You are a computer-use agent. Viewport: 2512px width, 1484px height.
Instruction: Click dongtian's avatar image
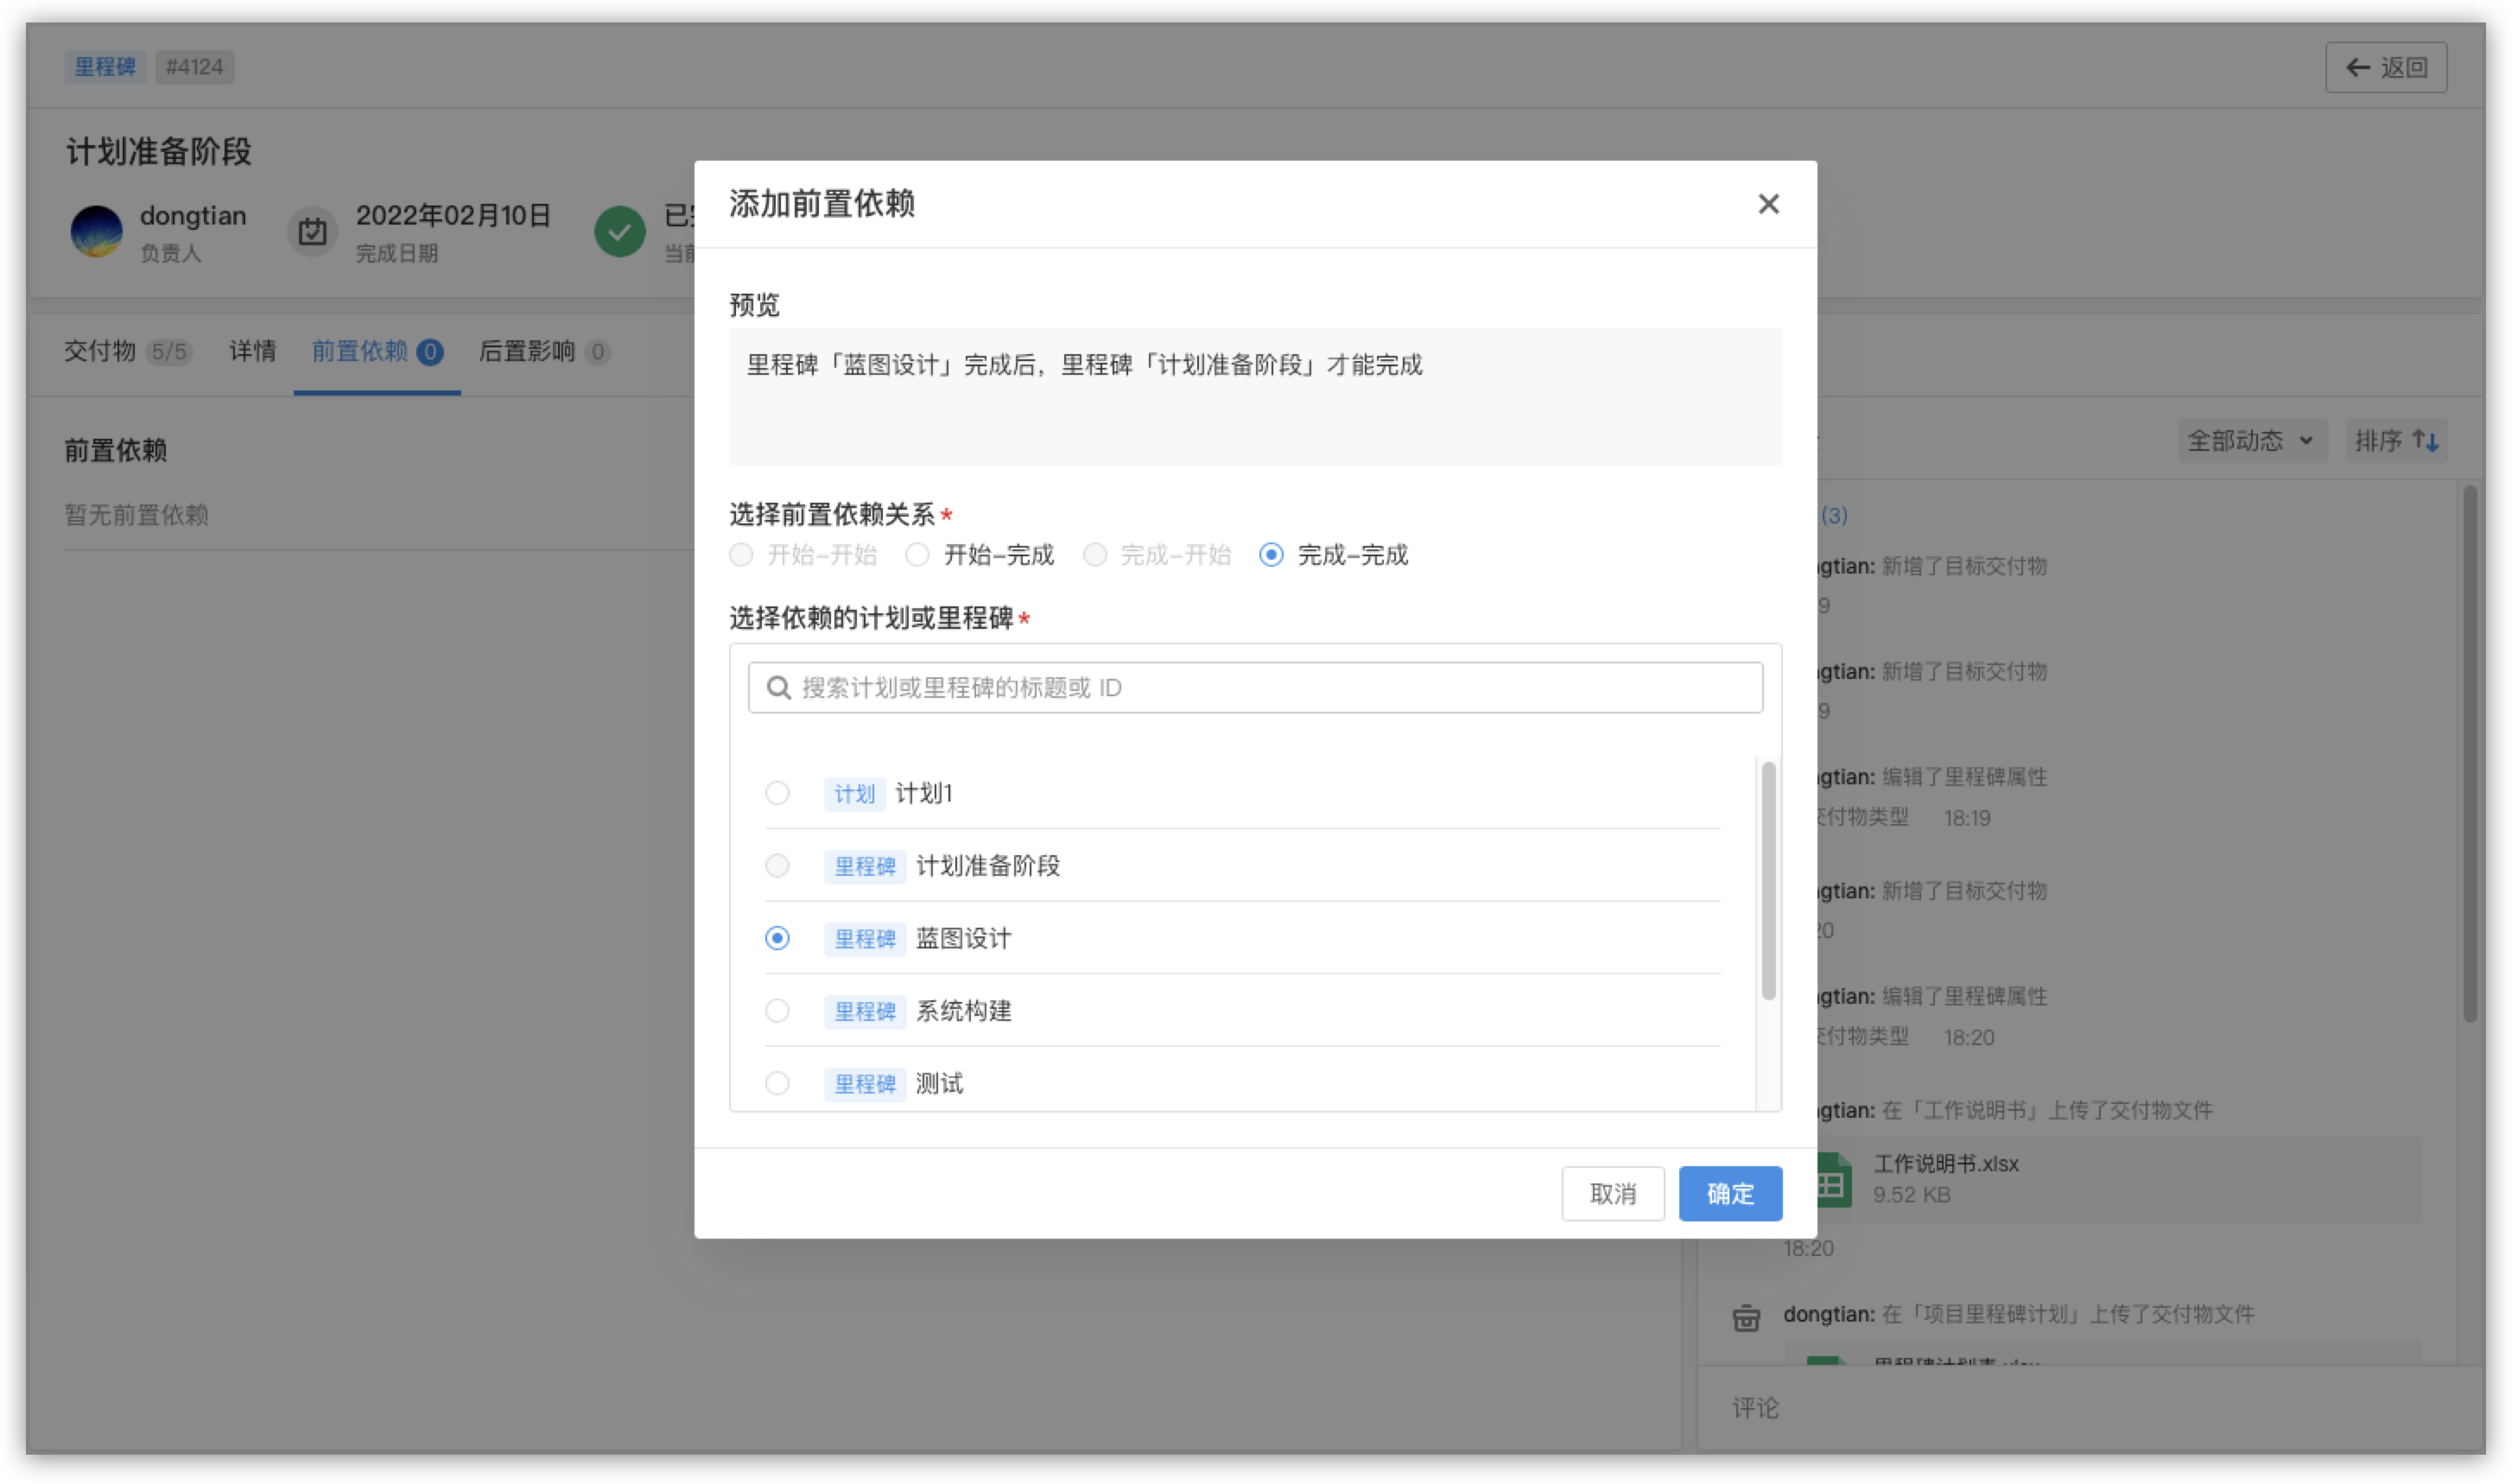click(x=97, y=231)
